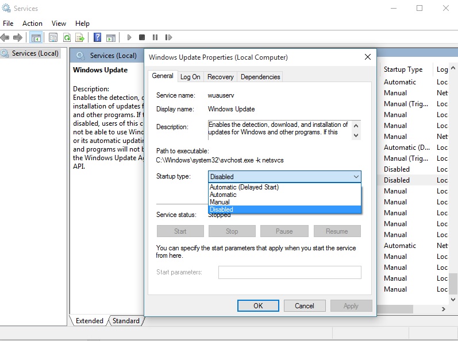Screen dimensions: 458x341
Task: Open the Dependencies tab
Action: click(x=260, y=77)
